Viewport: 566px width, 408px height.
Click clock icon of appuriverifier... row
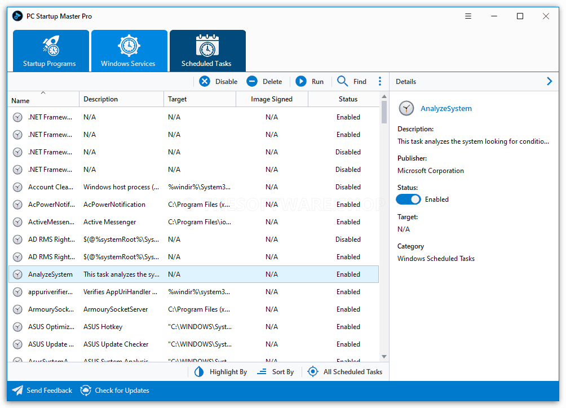17,292
